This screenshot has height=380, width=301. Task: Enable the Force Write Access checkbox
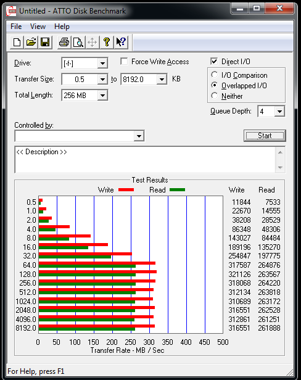click(124, 61)
